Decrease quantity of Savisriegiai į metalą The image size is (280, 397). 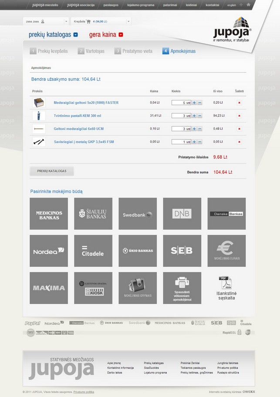pos(200,142)
